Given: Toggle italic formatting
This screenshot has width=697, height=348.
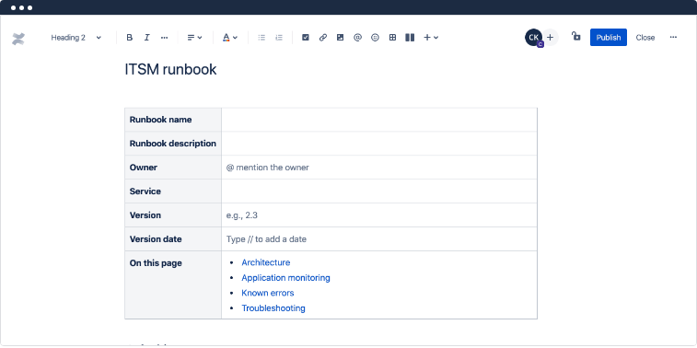Looking at the screenshot, I should tap(146, 38).
